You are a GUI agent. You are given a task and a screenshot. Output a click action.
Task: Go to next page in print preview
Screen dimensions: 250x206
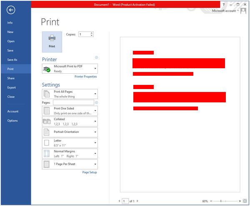138,201
